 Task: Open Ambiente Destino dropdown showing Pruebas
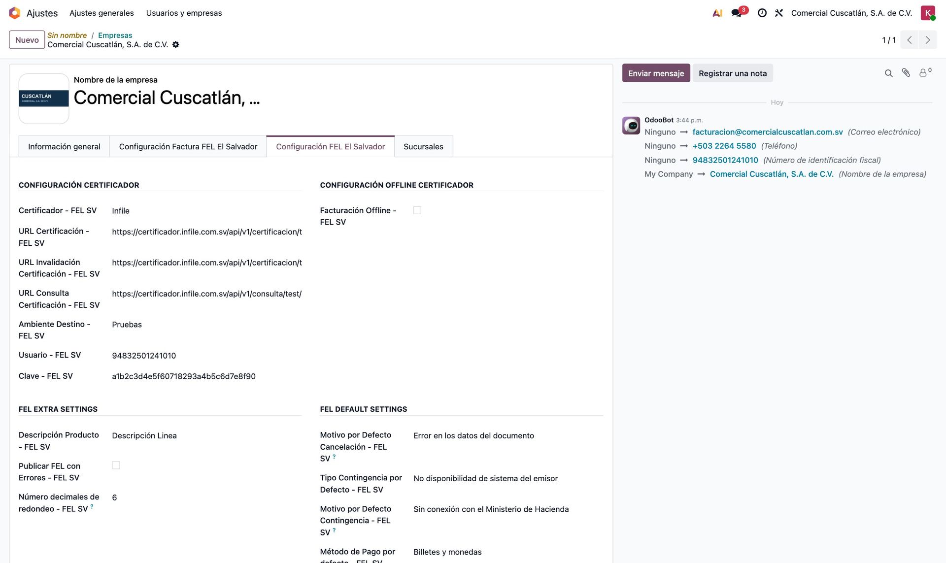pos(207,325)
